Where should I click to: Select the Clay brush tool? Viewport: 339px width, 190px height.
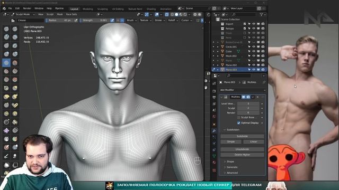6,37
